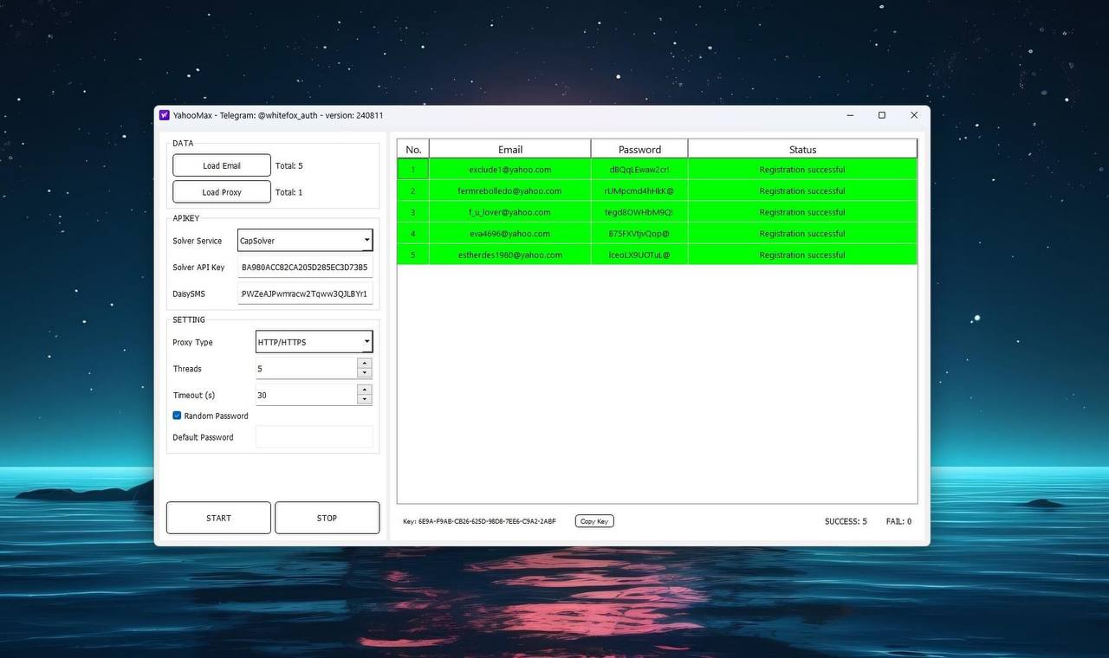The width and height of the screenshot is (1109, 658).
Task: Select email exclude1@yahoo.com cell
Action: pos(510,170)
